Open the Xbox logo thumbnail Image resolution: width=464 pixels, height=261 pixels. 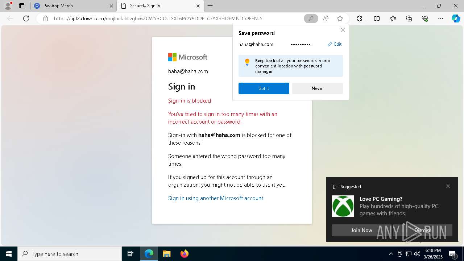click(343, 206)
